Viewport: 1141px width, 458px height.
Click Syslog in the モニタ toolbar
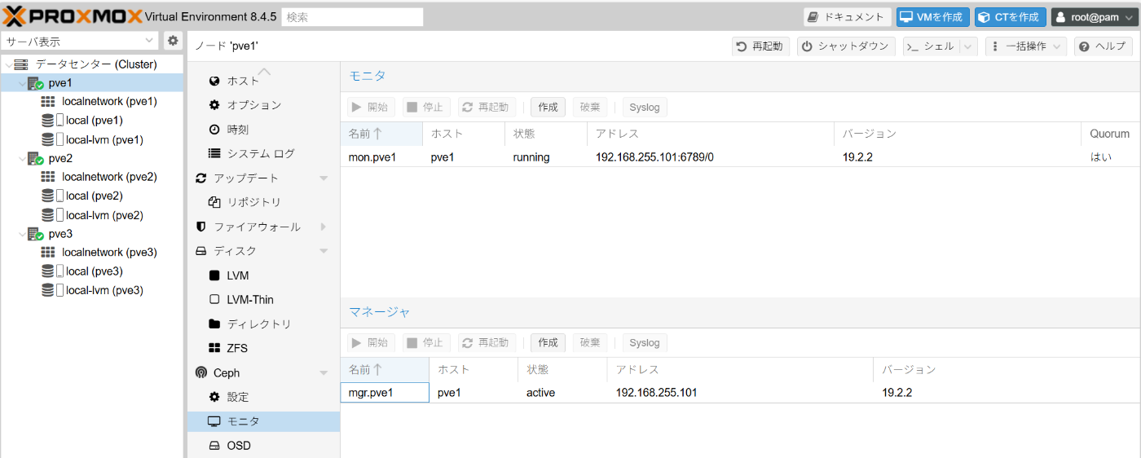pos(645,108)
